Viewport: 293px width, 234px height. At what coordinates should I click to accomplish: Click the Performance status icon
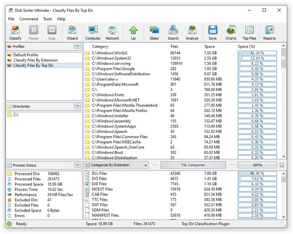(x=10, y=195)
